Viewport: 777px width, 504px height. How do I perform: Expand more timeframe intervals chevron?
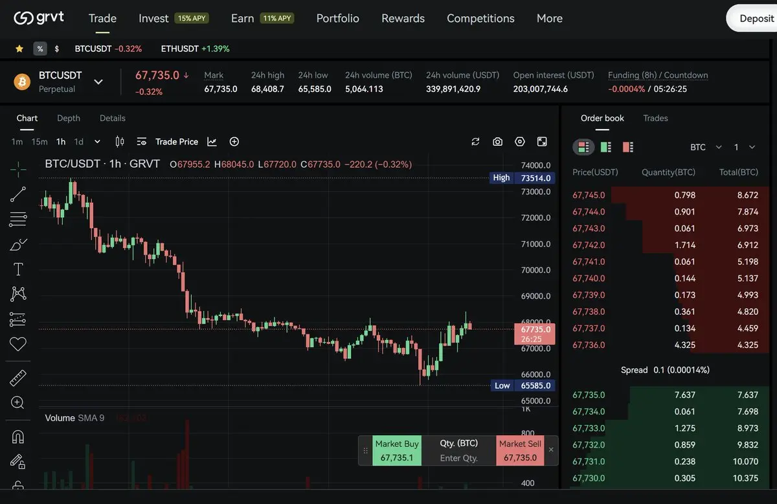tap(97, 141)
